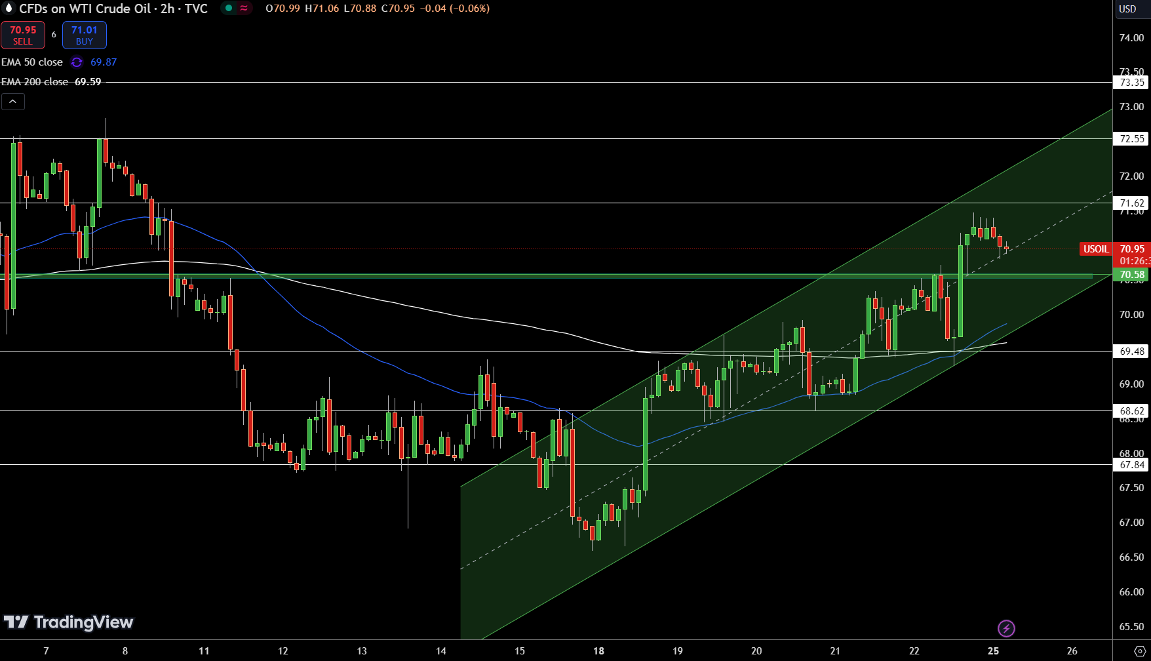Click date 18 on the time axis
Viewport: 1151px width, 661px height.
598,651
